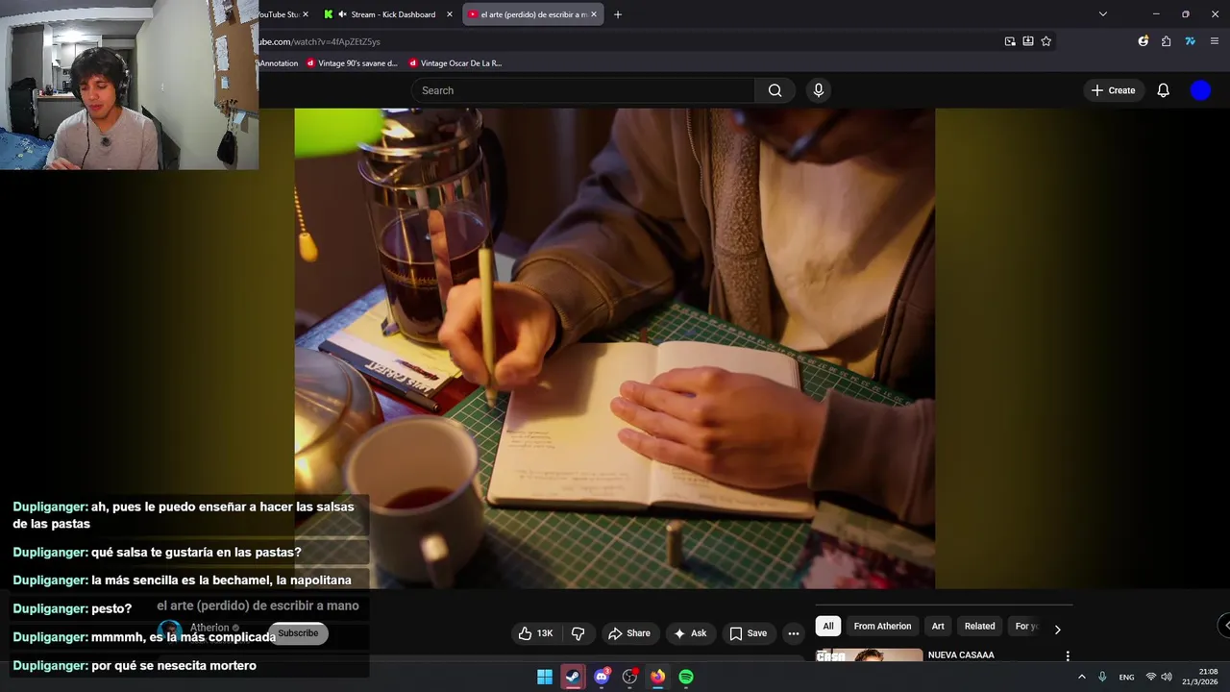Bookmark this page with star
This screenshot has width=1230, height=692.
coord(1046,41)
